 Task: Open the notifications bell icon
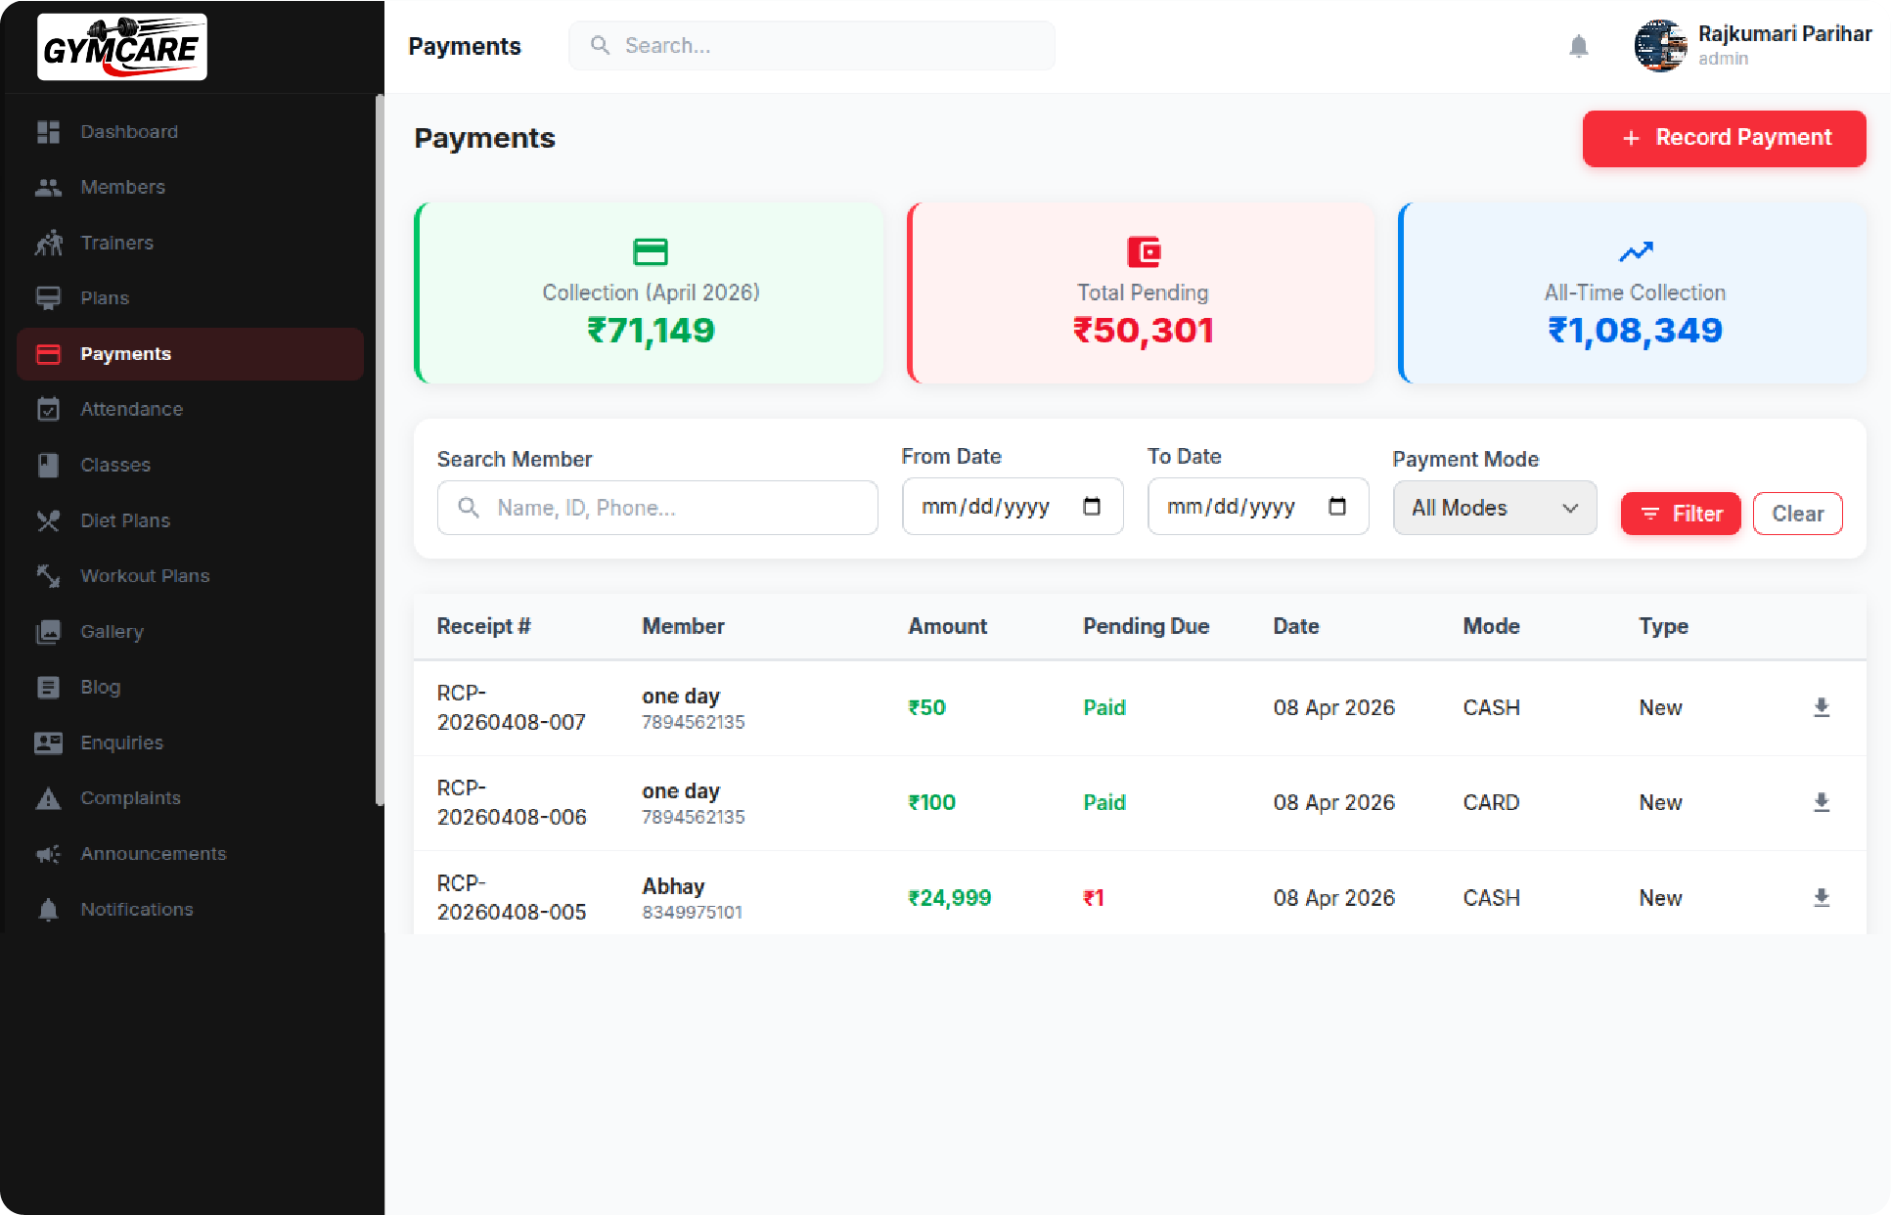pos(1579,46)
